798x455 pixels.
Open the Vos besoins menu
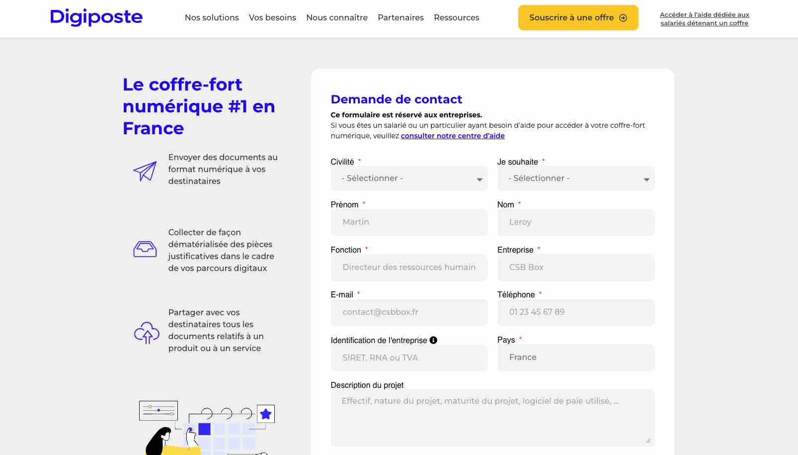coord(272,17)
